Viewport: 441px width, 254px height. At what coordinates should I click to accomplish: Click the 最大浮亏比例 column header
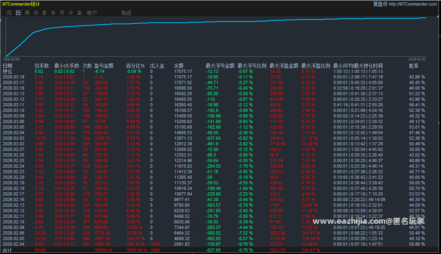[x=252, y=66]
